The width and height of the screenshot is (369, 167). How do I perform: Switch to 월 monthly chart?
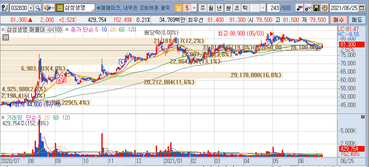(x=211, y=8)
